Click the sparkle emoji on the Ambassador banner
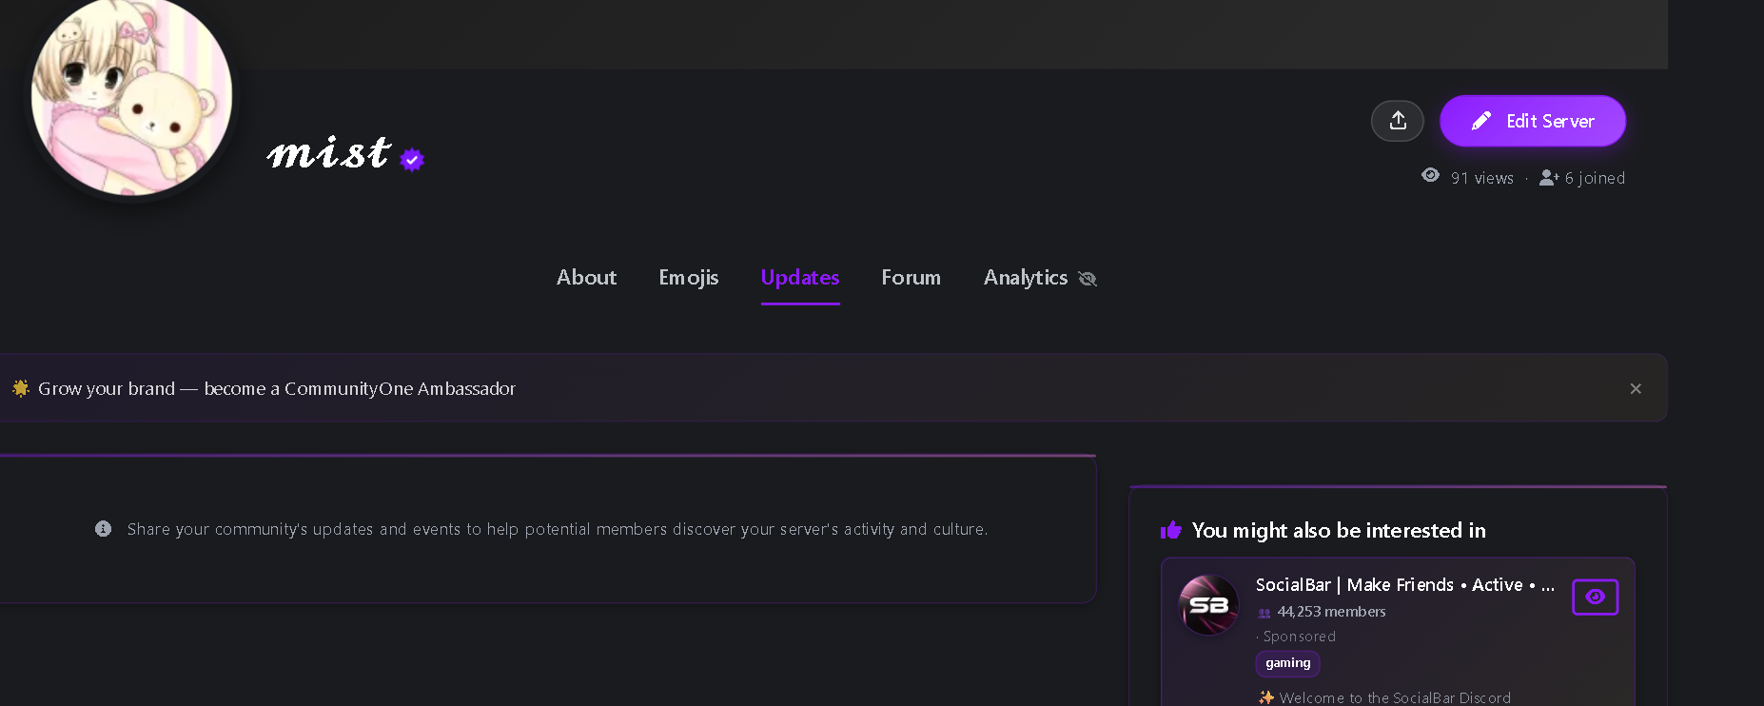 point(20,387)
